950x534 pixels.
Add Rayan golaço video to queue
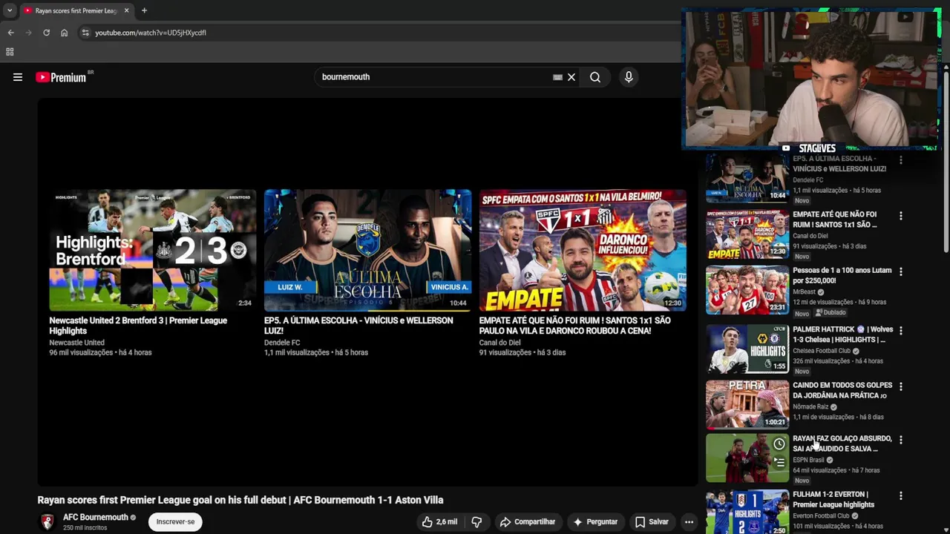tap(779, 463)
